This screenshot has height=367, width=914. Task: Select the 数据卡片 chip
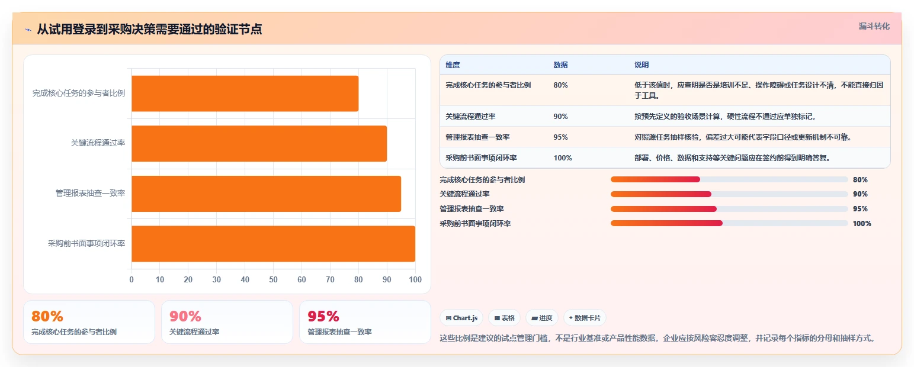(x=585, y=318)
